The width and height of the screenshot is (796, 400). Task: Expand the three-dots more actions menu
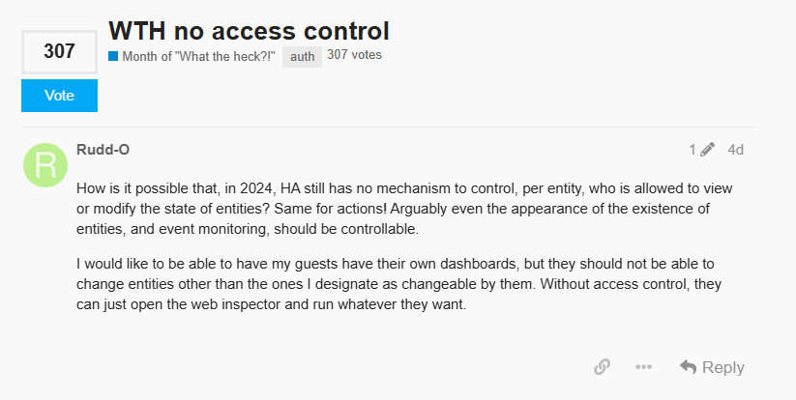click(644, 366)
